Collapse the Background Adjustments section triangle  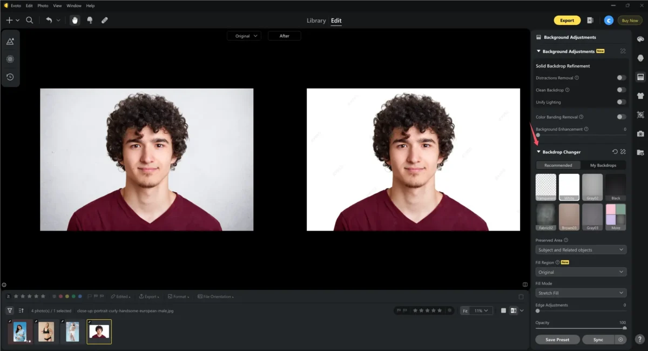point(538,51)
